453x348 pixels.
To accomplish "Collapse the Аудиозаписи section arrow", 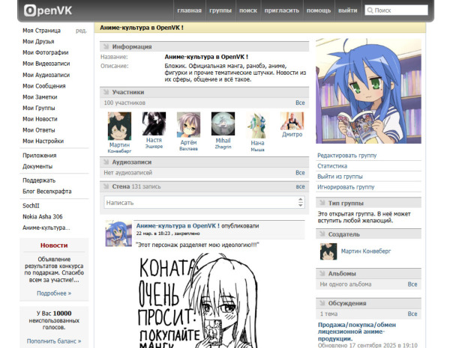I will click(106, 162).
